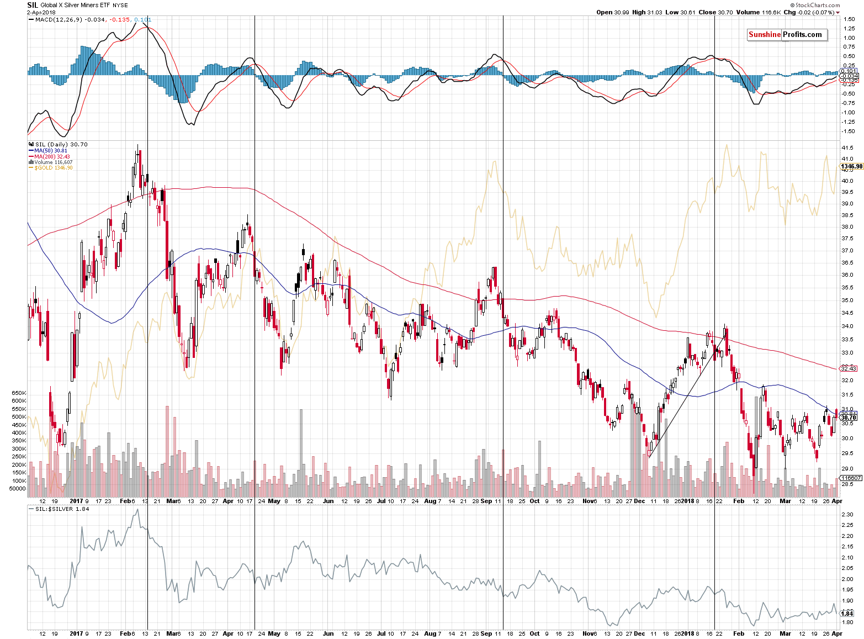The image size is (864, 639).
Task: Click the 41.5 price axis label
Action: click(x=847, y=148)
